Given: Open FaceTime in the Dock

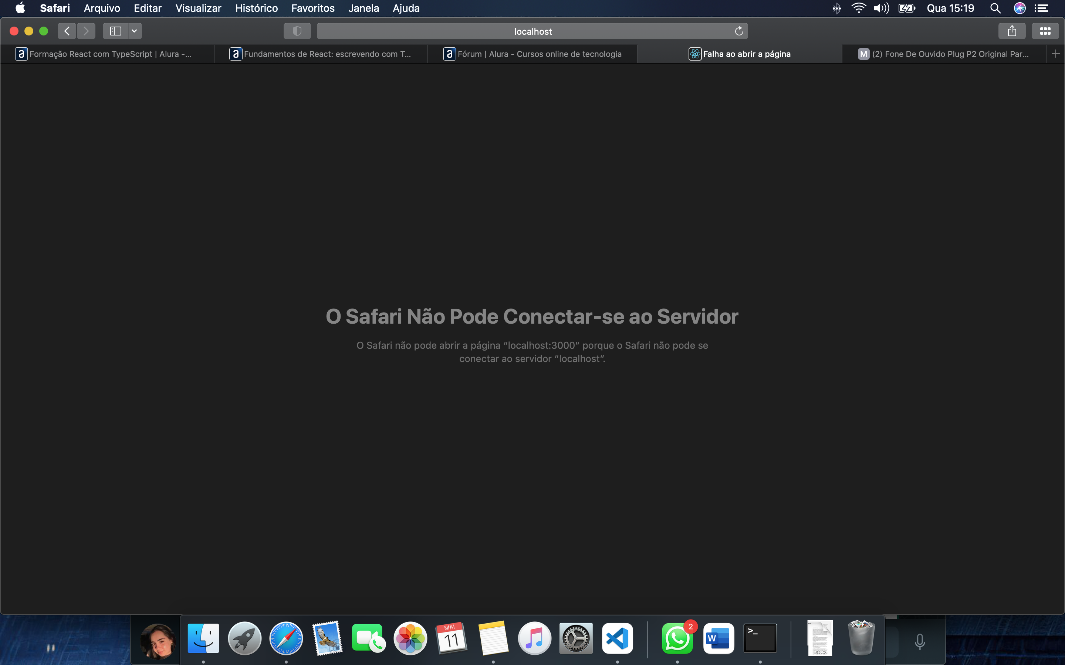Looking at the screenshot, I should click(369, 638).
